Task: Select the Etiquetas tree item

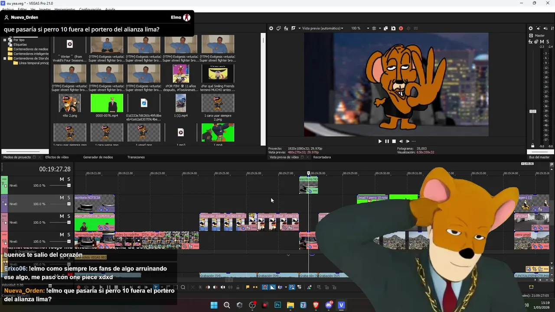Action: pyautogui.click(x=20, y=45)
